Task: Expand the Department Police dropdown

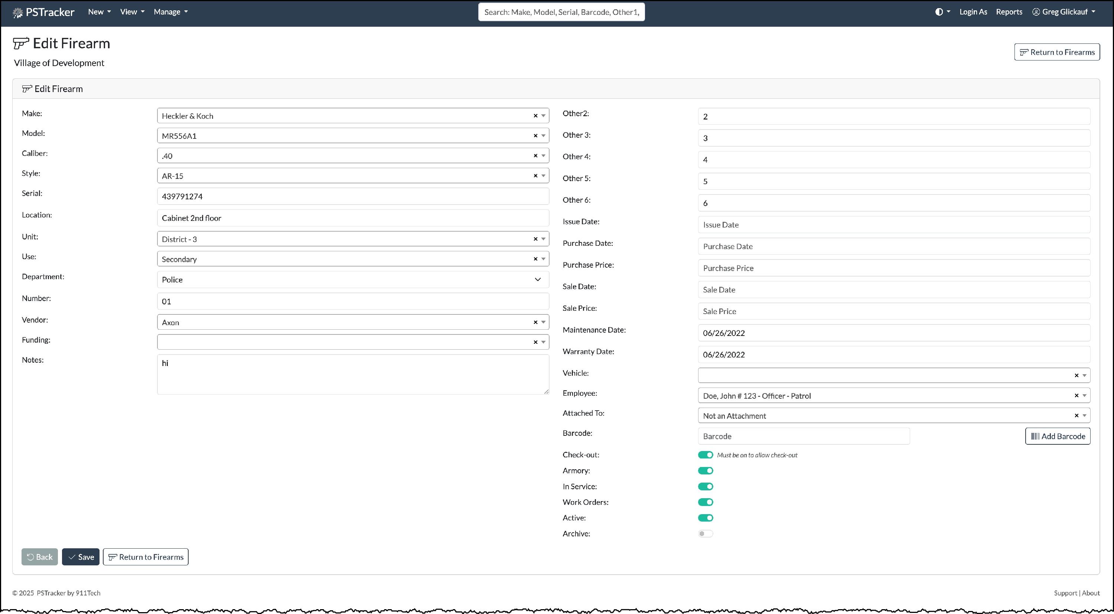Action: [x=538, y=280]
